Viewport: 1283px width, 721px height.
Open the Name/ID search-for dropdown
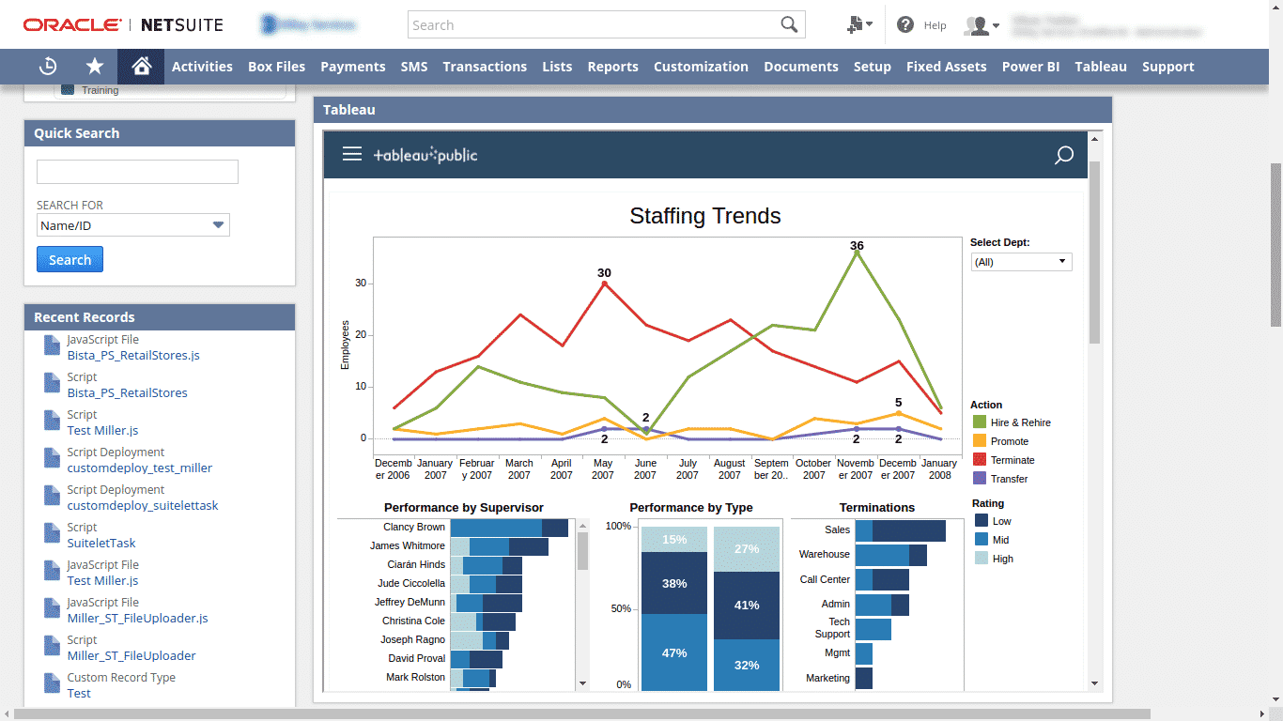(x=132, y=224)
